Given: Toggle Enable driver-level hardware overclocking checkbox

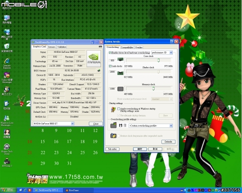Looking at the screenshot, I should 110,53.
